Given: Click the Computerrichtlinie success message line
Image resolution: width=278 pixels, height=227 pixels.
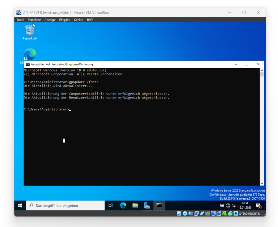Looking at the screenshot, I should 96,94.
